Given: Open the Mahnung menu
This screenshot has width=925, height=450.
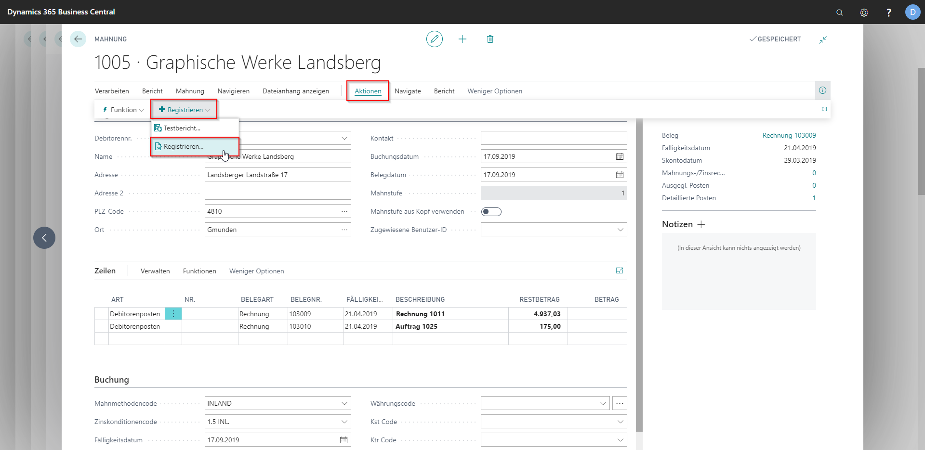Looking at the screenshot, I should tap(190, 91).
